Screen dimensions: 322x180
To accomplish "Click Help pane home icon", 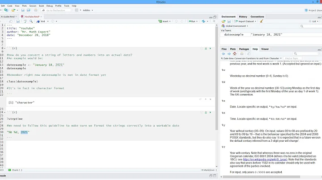I will click(235, 53).
